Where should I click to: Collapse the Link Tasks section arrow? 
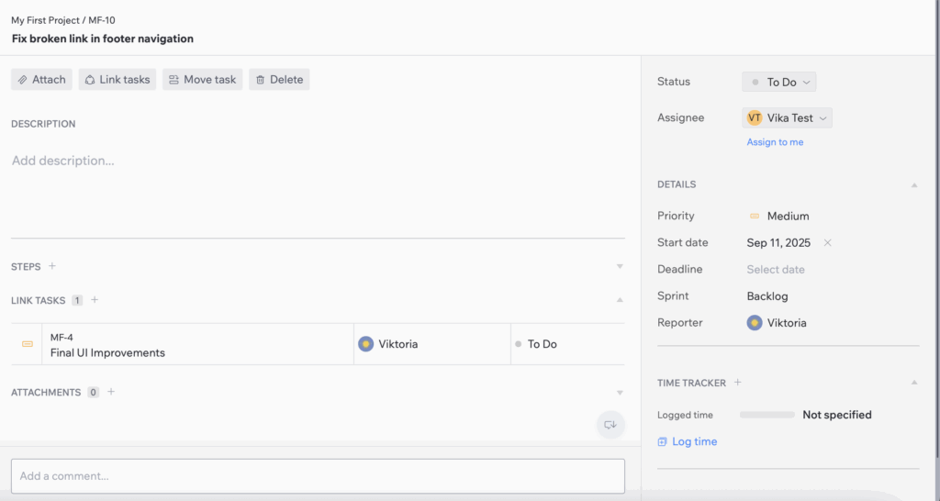[620, 299]
